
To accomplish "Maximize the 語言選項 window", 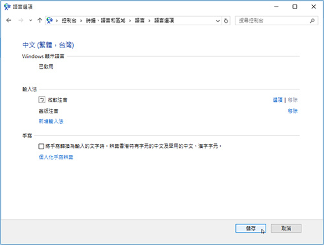I will (295, 6).
